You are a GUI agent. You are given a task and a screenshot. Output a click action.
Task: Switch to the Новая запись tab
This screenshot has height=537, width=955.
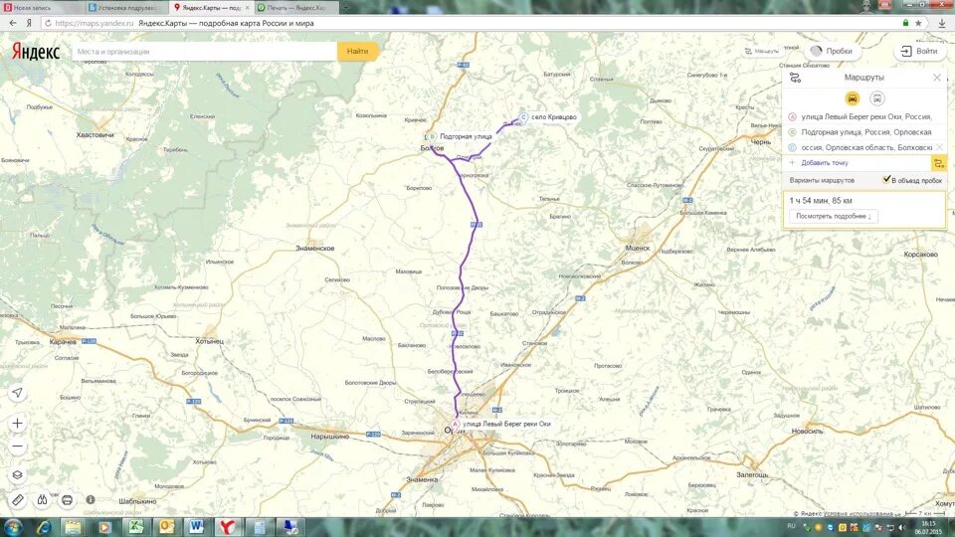point(43,8)
